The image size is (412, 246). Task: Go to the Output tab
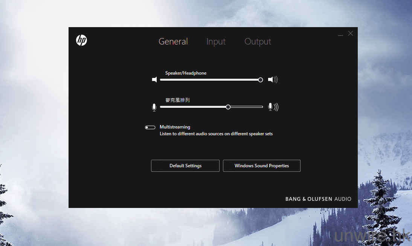click(x=258, y=41)
